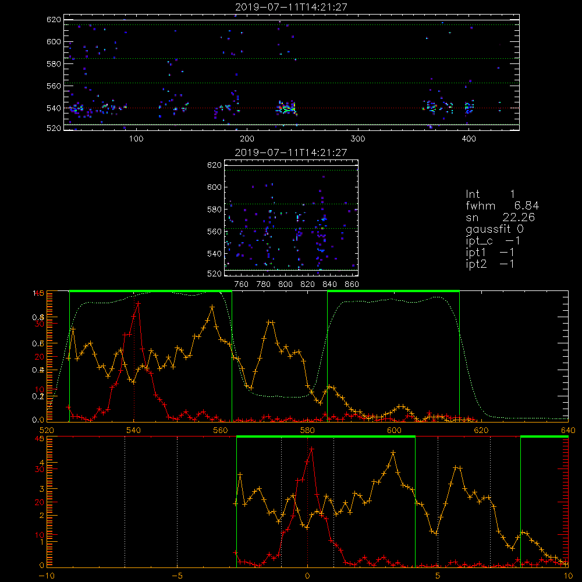The width and height of the screenshot is (582, 582).
Task: Click x-axis label 560 on spectrum plot
Action: (221, 431)
